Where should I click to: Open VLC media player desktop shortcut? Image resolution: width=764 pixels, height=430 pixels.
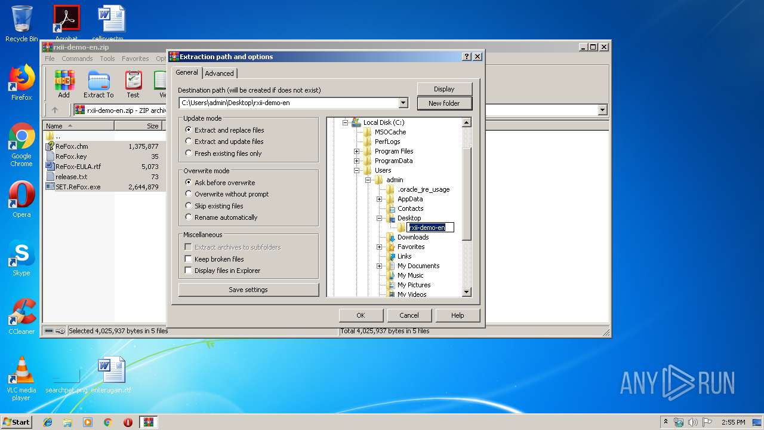click(x=21, y=379)
